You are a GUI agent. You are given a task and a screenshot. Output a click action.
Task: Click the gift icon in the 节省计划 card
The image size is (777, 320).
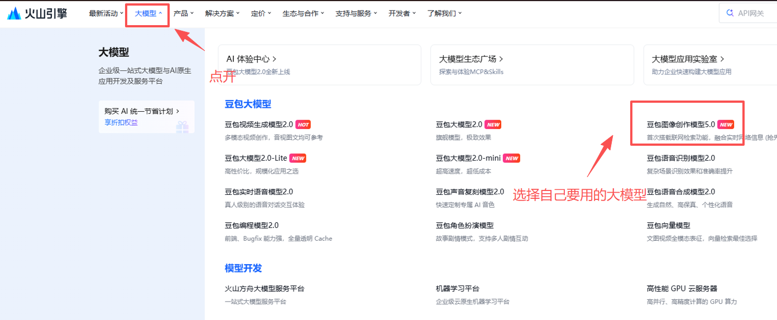(182, 127)
